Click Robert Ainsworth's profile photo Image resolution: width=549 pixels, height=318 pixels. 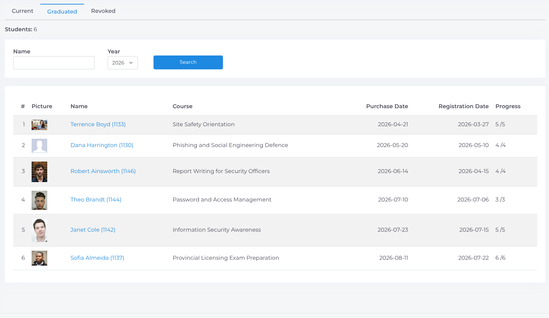(x=39, y=172)
